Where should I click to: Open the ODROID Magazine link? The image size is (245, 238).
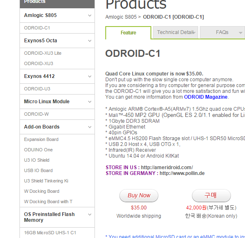(206, 97)
